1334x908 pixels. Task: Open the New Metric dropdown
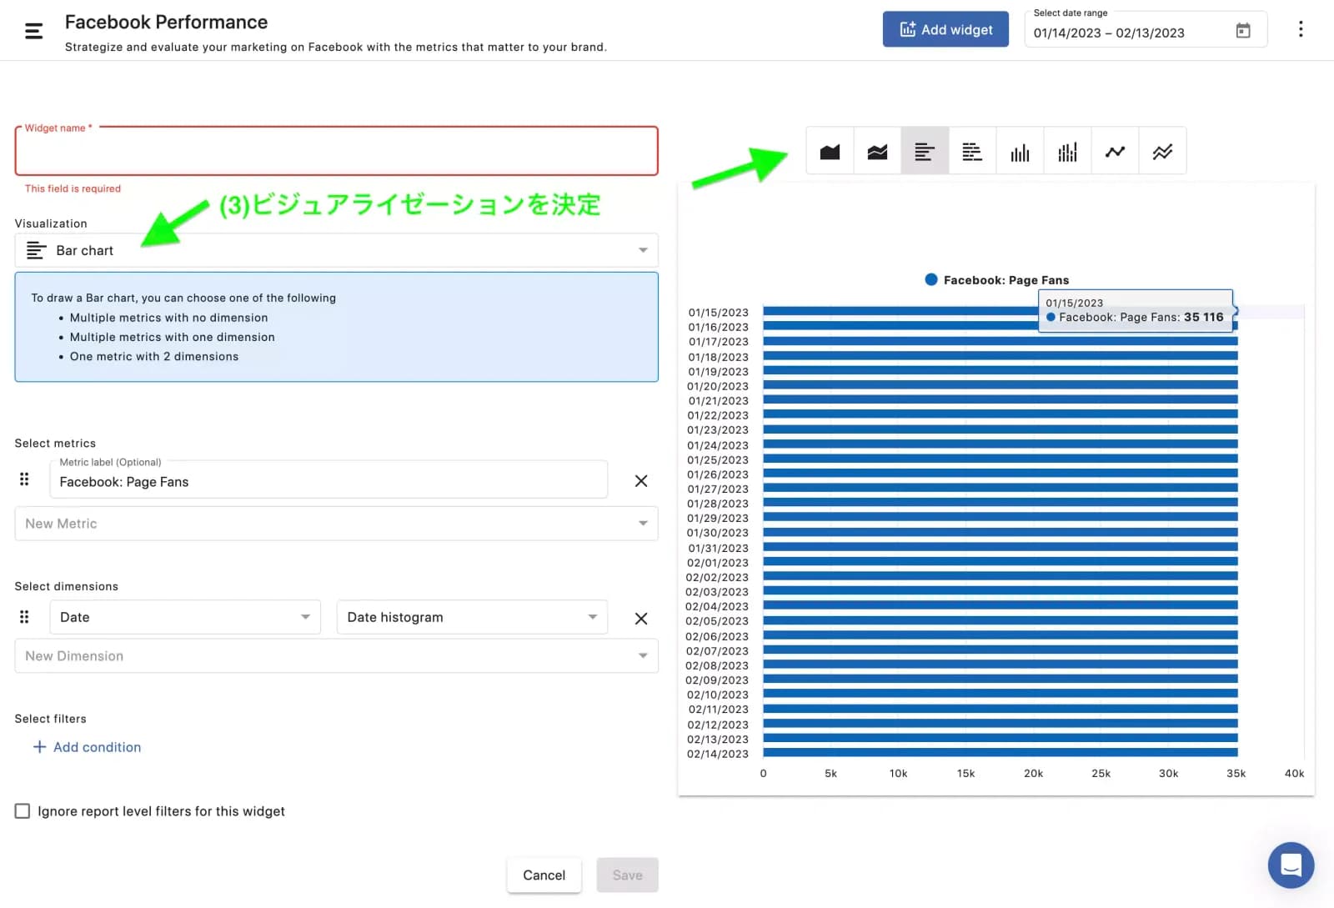click(x=336, y=524)
